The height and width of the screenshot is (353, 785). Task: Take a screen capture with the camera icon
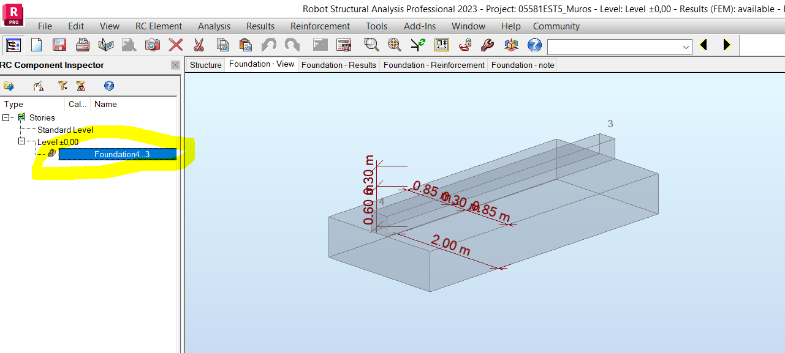point(152,45)
